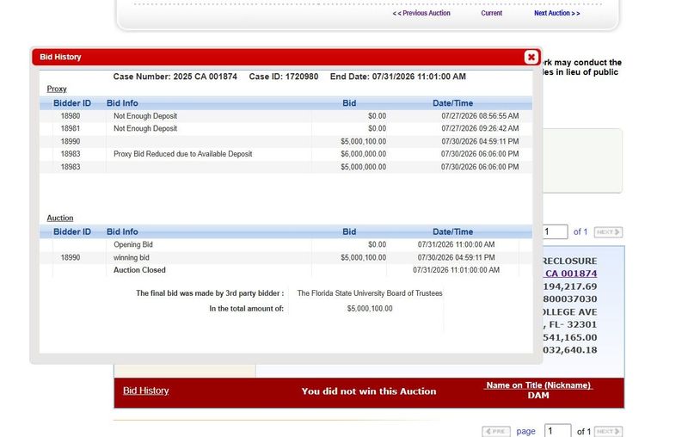This screenshot has height=437, width=688.
Task: Focus the upper page number field
Action: 556,231
